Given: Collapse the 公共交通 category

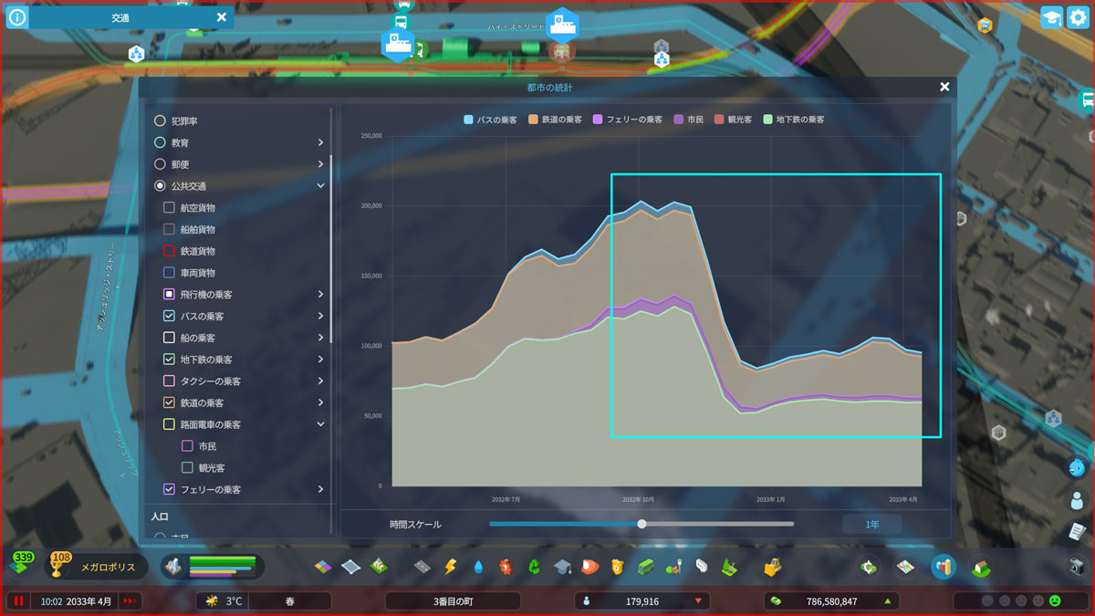Looking at the screenshot, I should pyautogui.click(x=320, y=185).
